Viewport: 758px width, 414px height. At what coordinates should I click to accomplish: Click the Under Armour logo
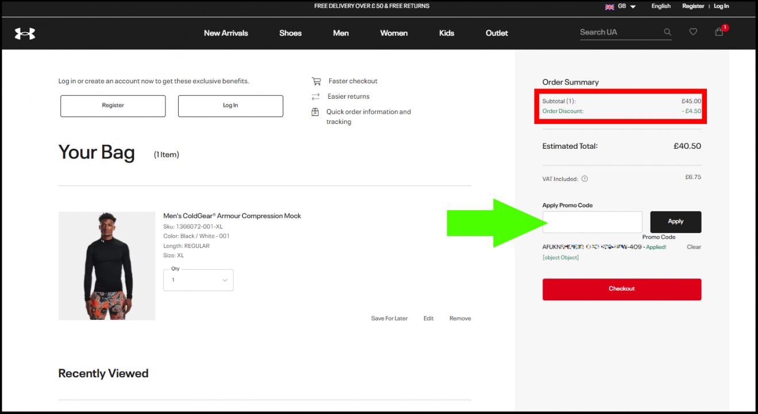point(24,33)
